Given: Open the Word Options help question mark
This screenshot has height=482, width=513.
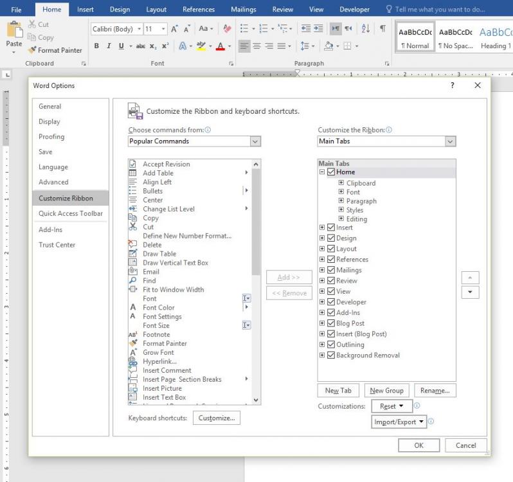Looking at the screenshot, I should (452, 85).
